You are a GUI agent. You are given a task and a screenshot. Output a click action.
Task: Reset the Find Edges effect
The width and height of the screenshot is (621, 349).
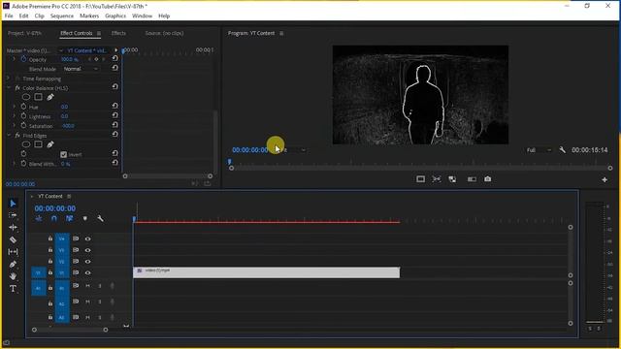(114, 135)
